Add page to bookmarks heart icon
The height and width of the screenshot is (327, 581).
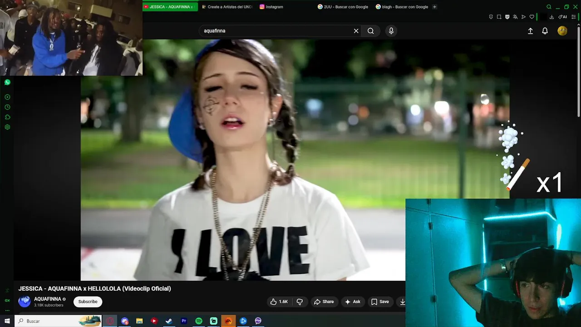tap(532, 17)
